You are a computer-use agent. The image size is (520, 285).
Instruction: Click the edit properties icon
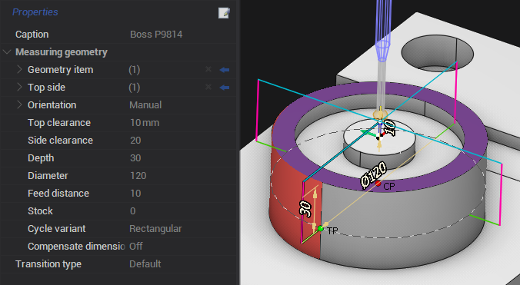(x=224, y=13)
